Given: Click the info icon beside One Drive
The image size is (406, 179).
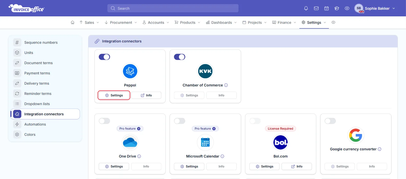Looking at the screenshot, I should coord(139,156).
